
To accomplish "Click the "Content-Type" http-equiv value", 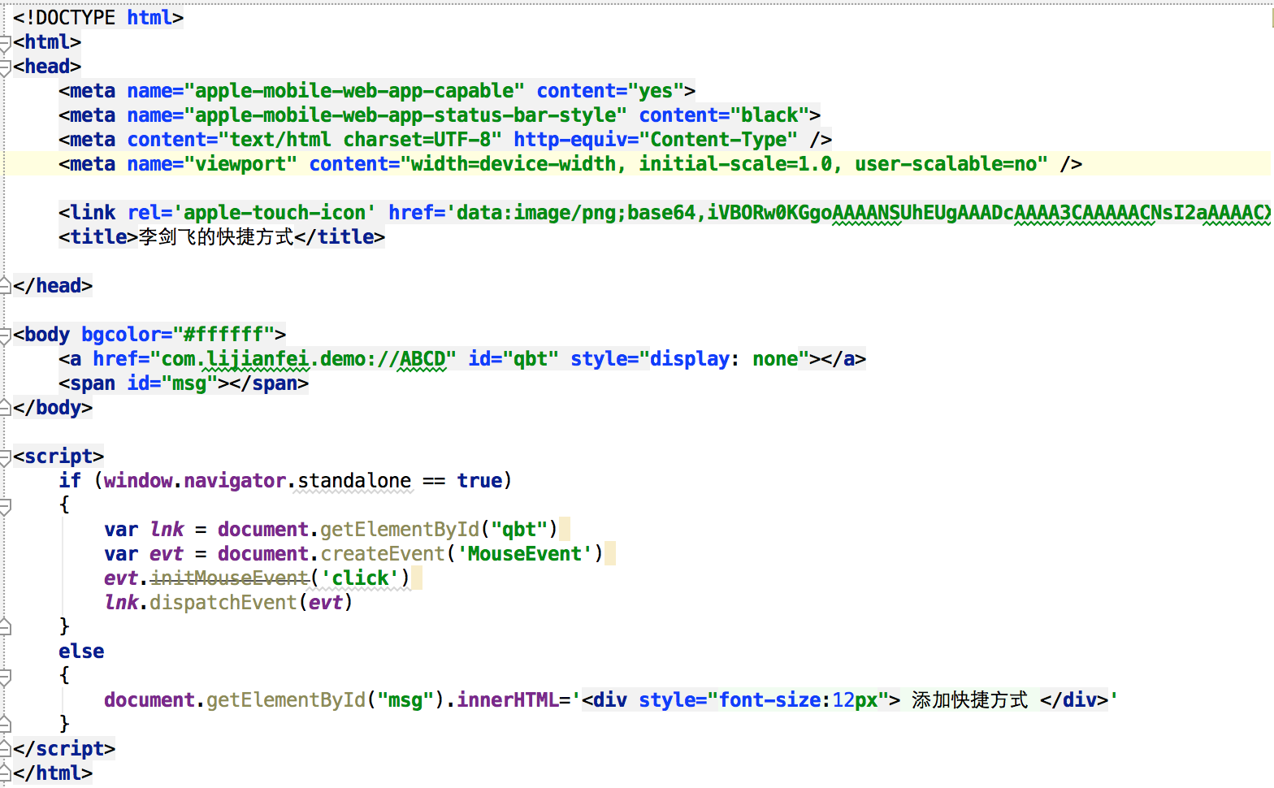I will pyautogui.click(x=718, y=140).
